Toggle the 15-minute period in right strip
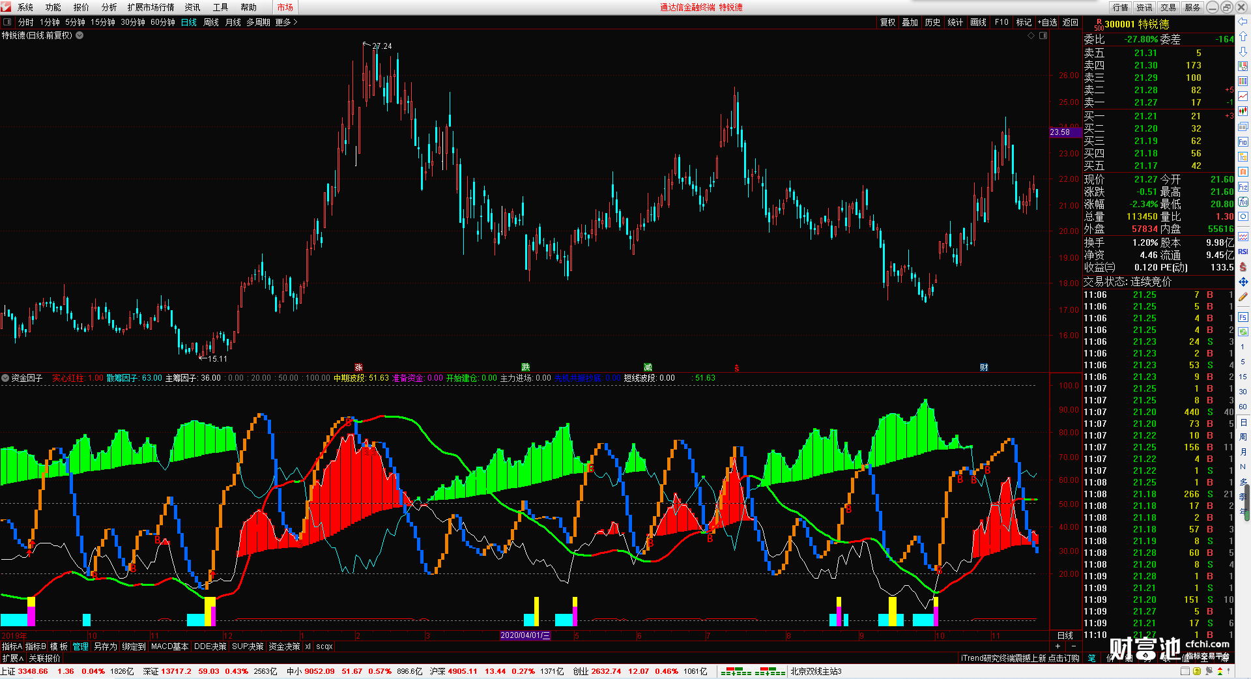The image size is (1251, 679). point(1243,377)
